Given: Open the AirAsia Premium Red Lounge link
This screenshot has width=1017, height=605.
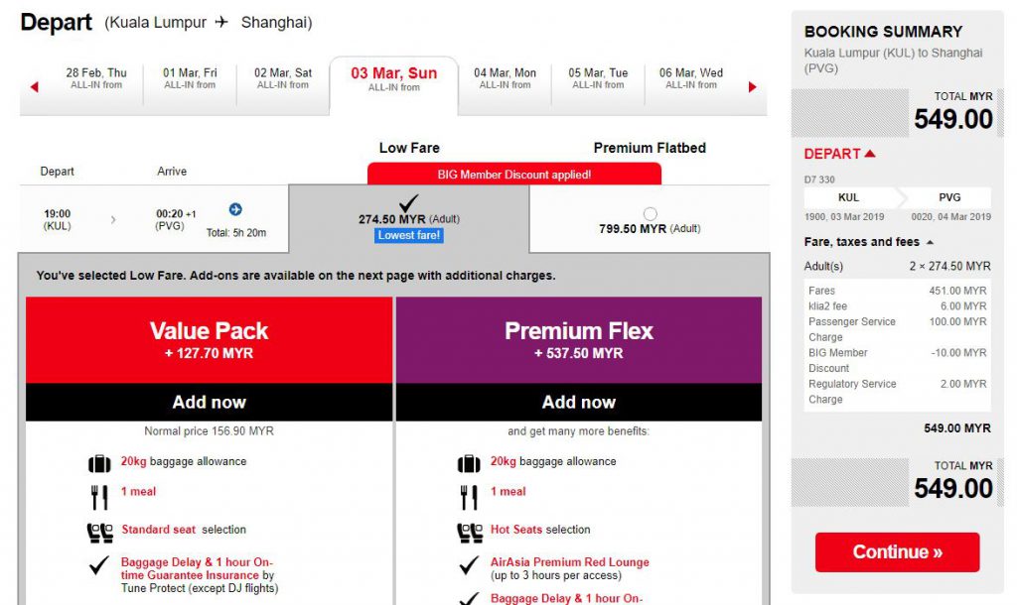Looking at the screenshot, I should [x=569, y=562].
